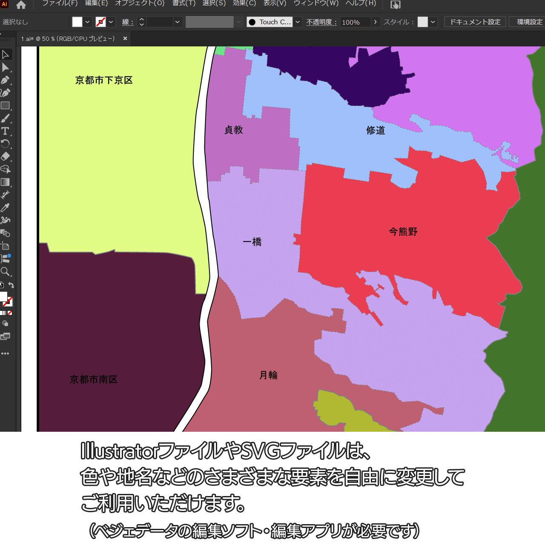Expand the Touch Calligraphy brush dropdown

pos(298,22)
